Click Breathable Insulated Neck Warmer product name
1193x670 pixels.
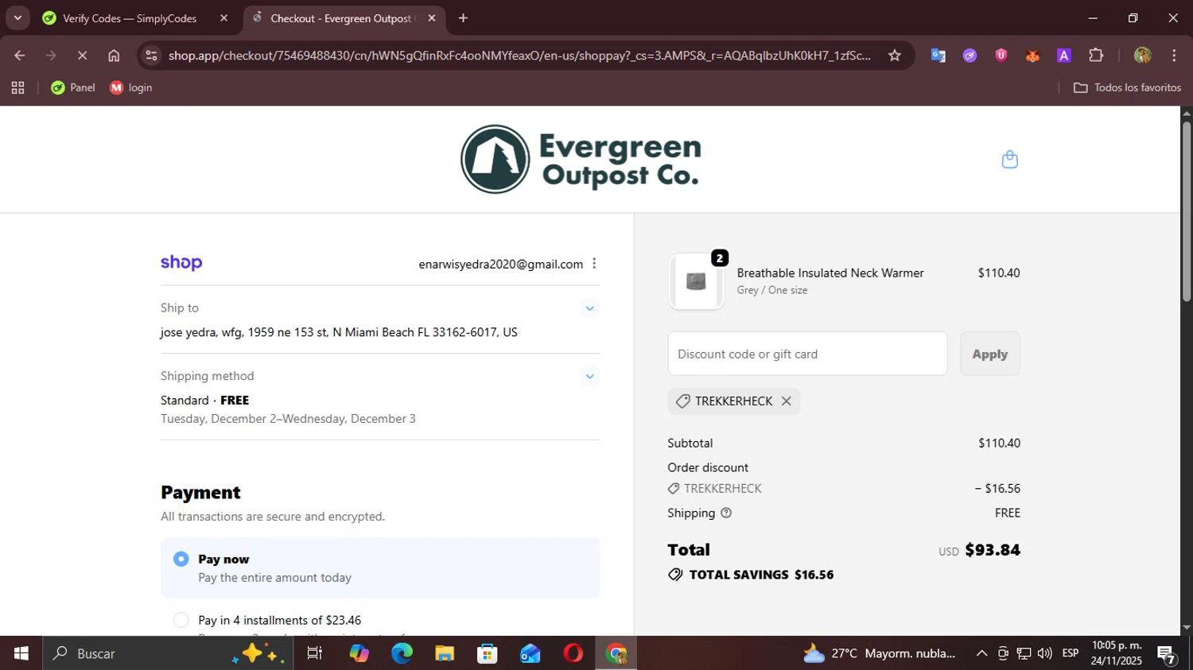coord(830,273)
